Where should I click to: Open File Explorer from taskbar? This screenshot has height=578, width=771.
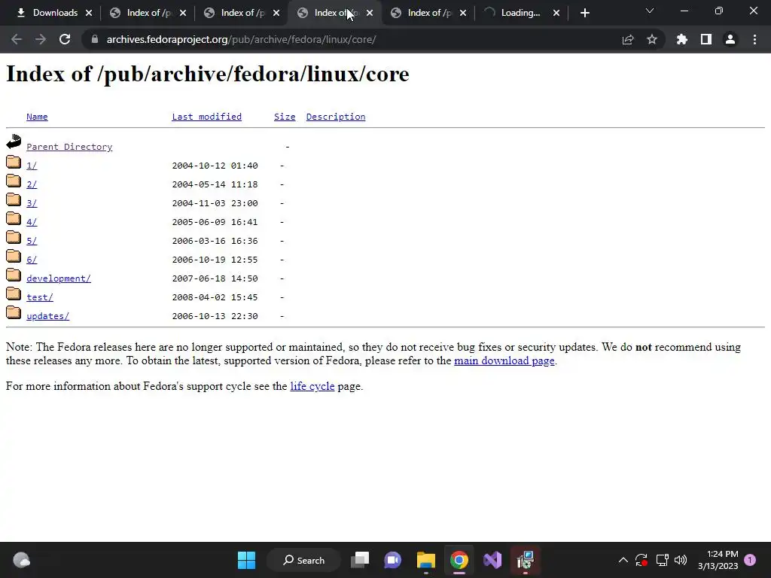point(426,560)
